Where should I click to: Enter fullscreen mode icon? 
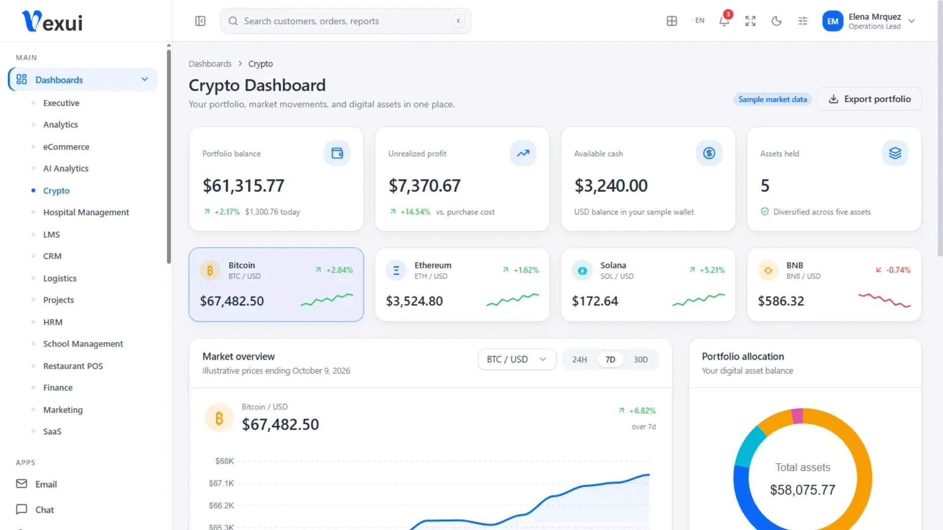750,21
